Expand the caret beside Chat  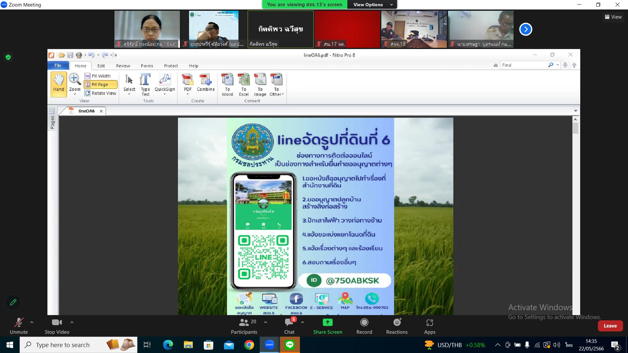pyautogui.click(x=303, y=322)
